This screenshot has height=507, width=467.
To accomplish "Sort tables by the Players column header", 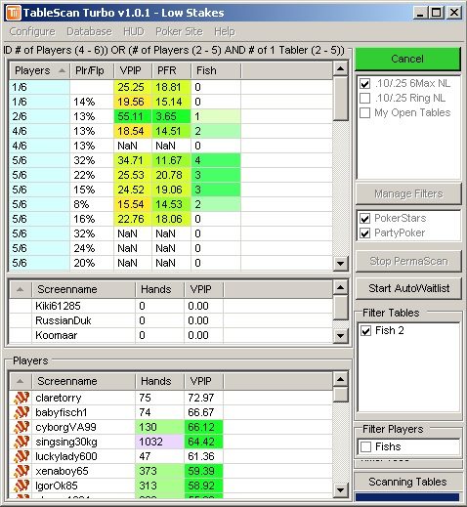I will click(x=39, y=70).
